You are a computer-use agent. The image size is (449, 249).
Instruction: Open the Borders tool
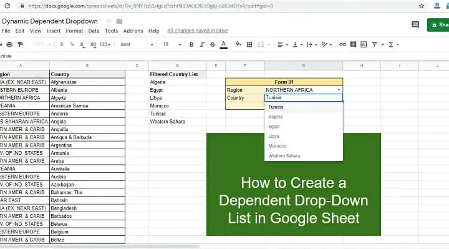(x=249, y=44)
